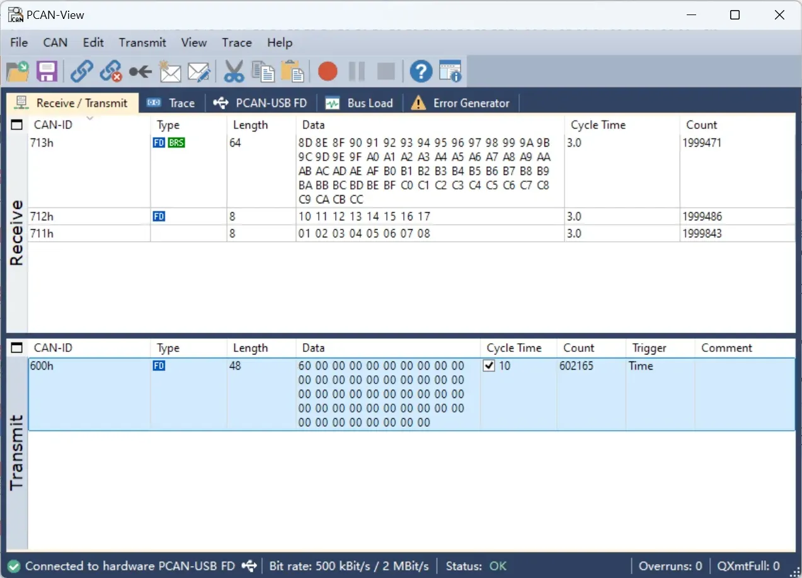Open the Edit menu
Image resolution: width=802 pixels, height=578 pixels.
click(93, 42)
